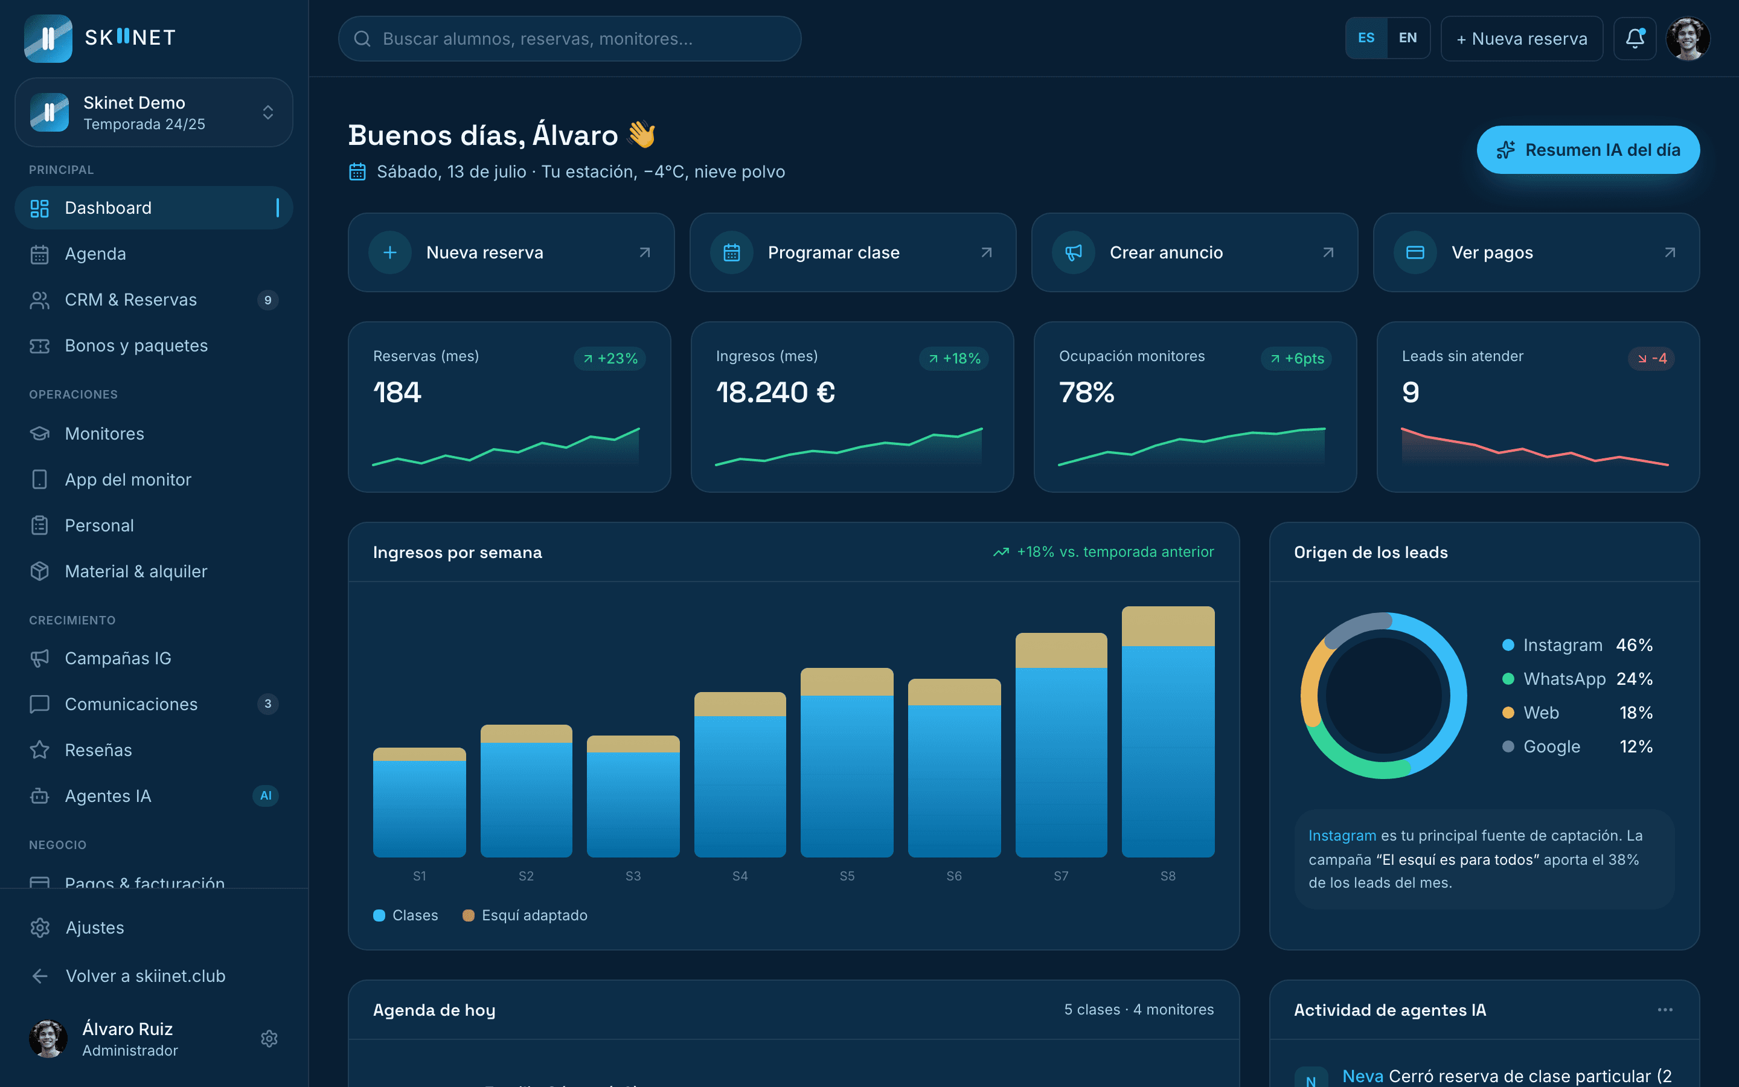Click the Instagram legend color dot
Viewport: 1739px width, 1087px height.
(1508, 646)
